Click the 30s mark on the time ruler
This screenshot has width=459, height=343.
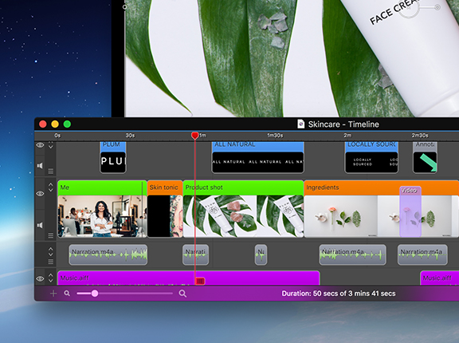click(x=130, y=136)
